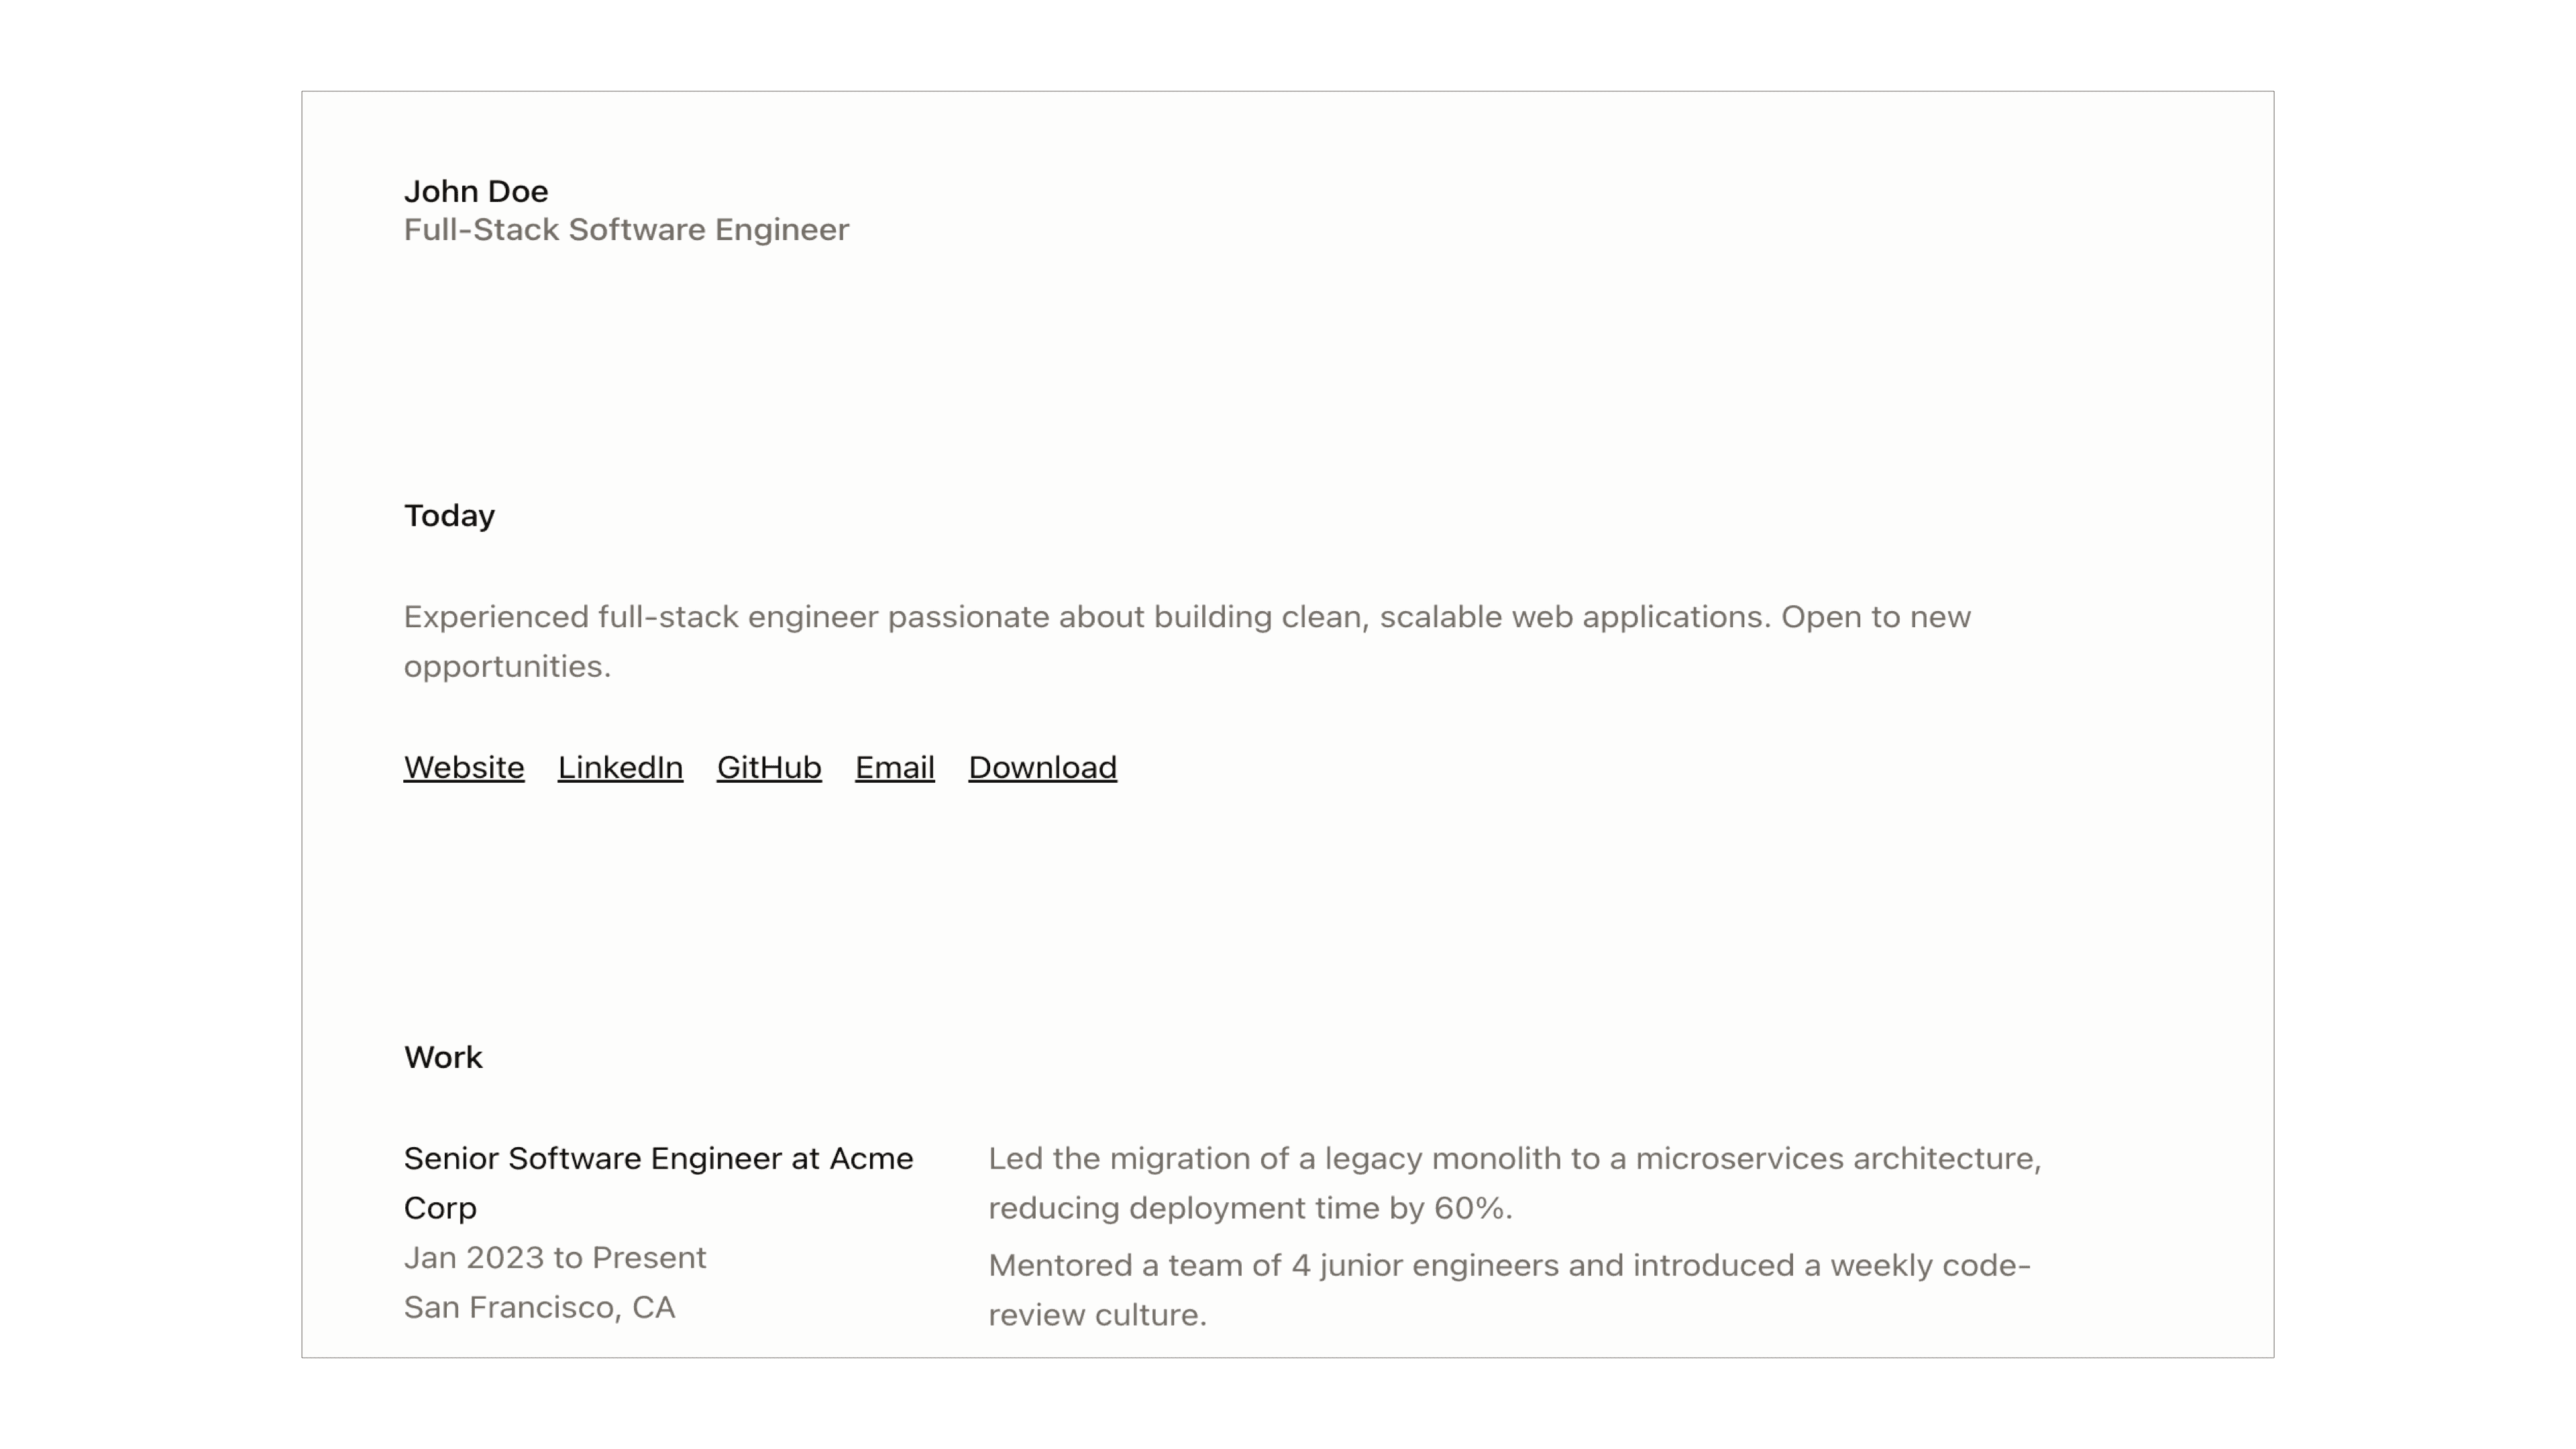Open the LinkedIn profile link
Image resolution: width=2576 pixels, height=1449 pixels.
point(620,767)
